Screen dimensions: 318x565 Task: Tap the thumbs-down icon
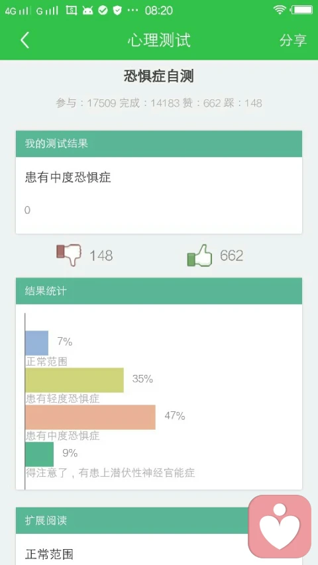tap(69, 255)
